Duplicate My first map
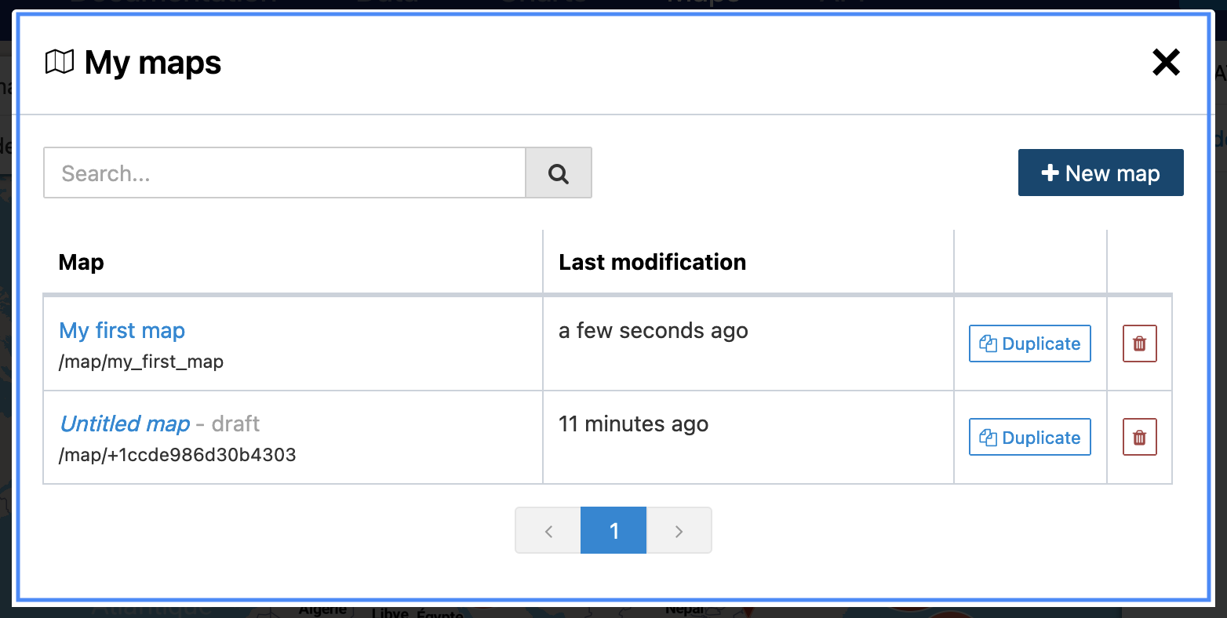 click(1029, 344)
